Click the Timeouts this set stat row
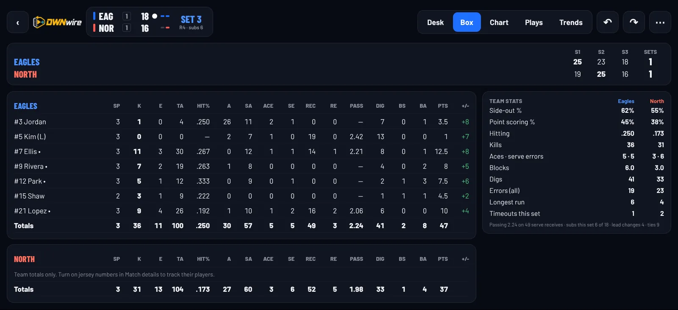This screenshot has width=678, height=310. [577, 214]
